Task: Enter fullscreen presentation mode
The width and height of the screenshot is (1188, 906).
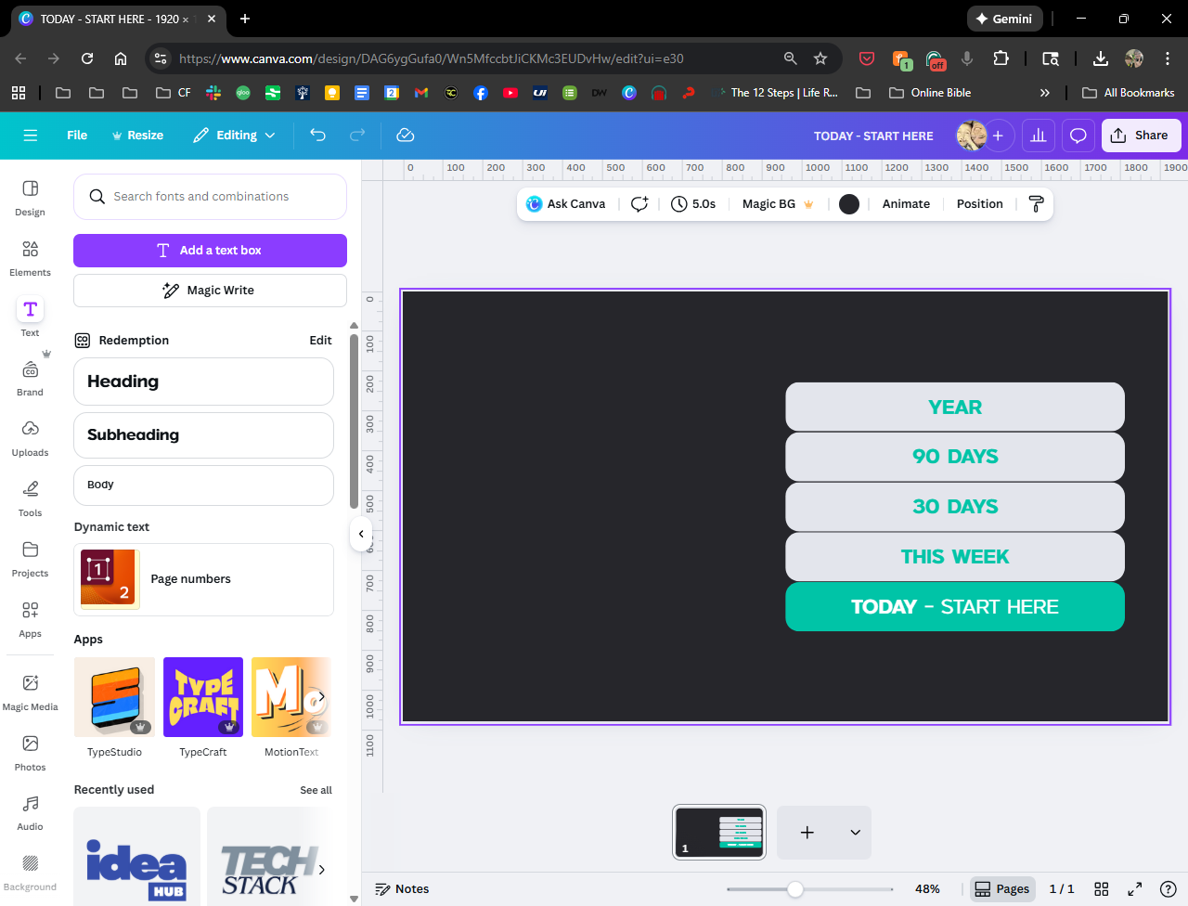Action: tap(1134, 889)
